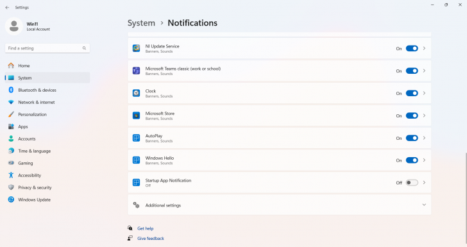Click the Apps icon in the sidebar

11,126
